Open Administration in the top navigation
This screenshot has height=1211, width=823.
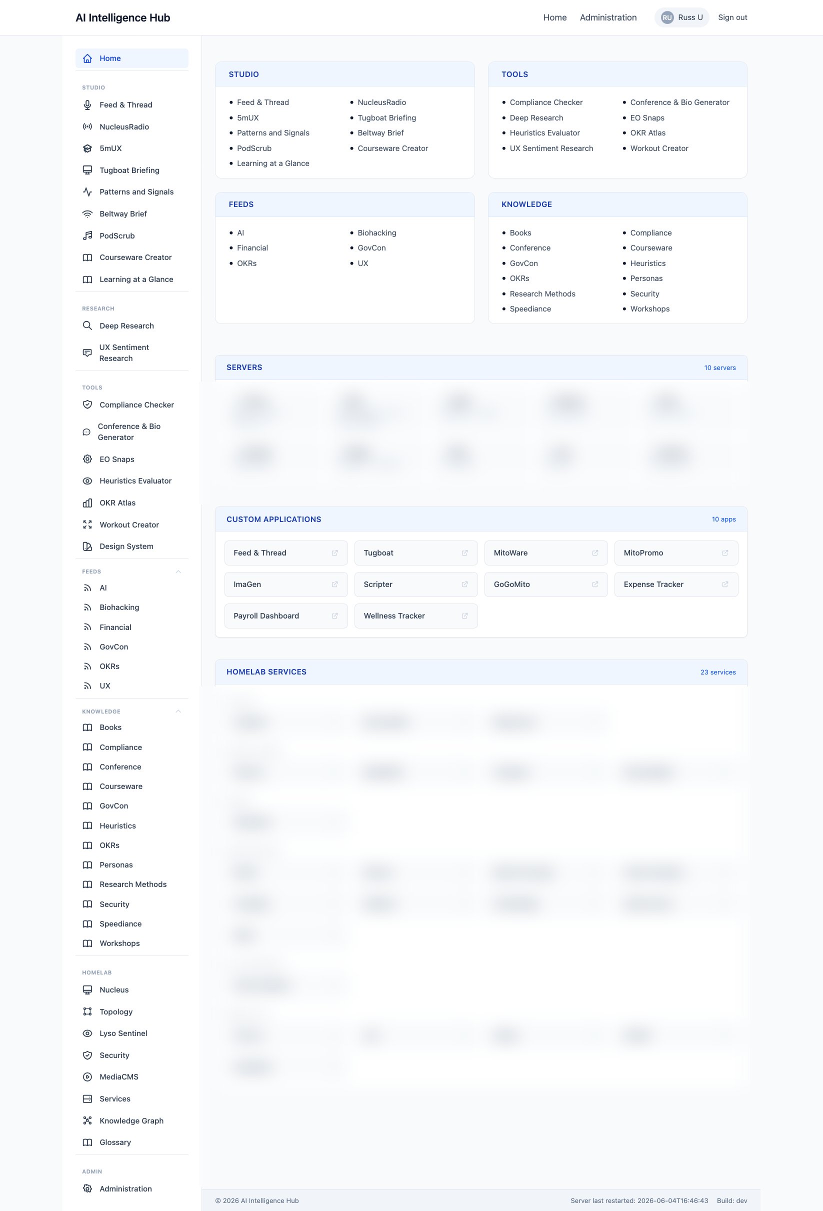(x=608, y=17)
